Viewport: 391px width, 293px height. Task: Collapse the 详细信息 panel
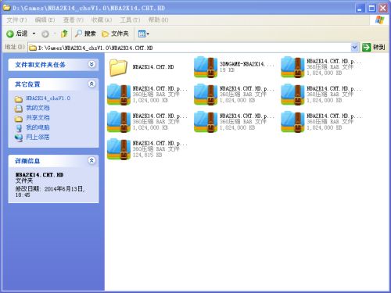tap(91, 161)
